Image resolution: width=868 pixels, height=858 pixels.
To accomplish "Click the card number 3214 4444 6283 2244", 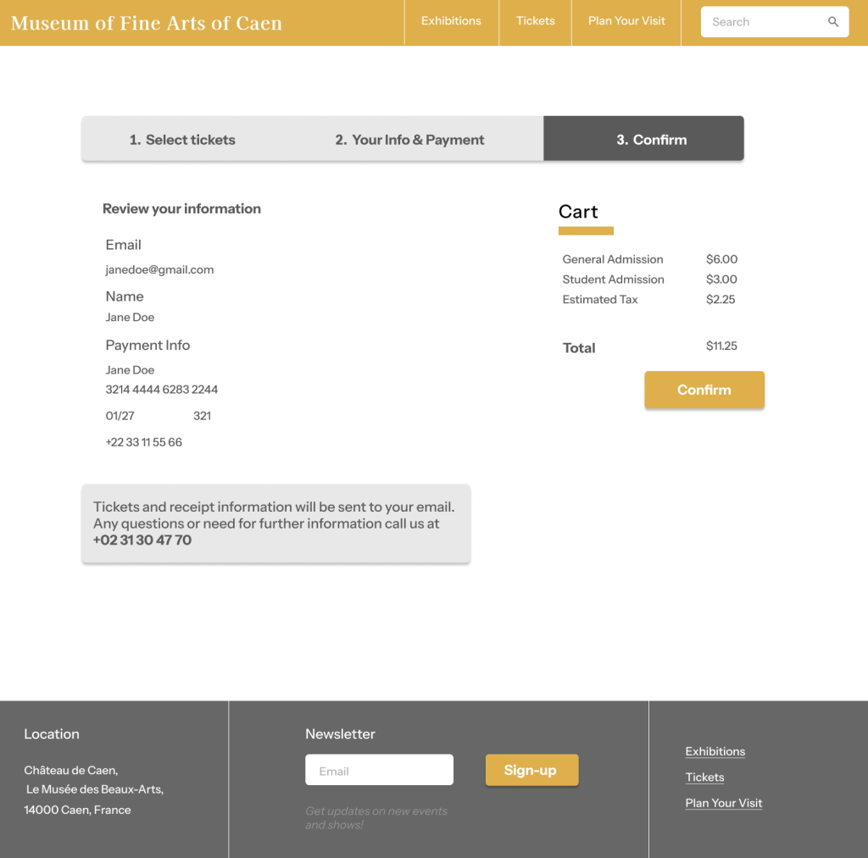I will pos(161,390).
